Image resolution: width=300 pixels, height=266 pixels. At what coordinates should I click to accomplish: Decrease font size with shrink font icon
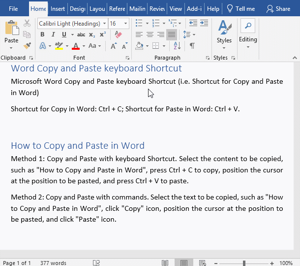click(x=124, y=46)
